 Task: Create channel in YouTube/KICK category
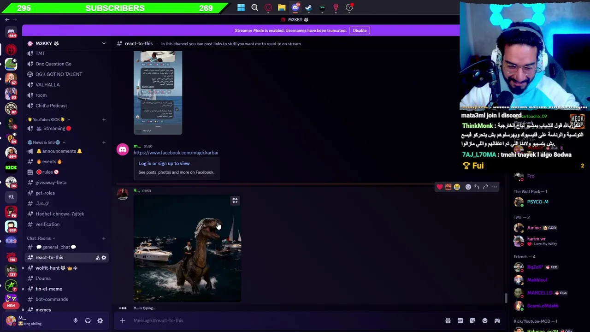104,119
